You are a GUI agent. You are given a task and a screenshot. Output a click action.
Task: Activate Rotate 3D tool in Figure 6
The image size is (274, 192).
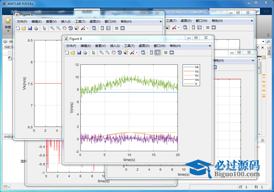pos(120,53)
